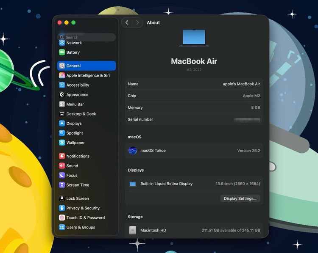Click the blurred serial number value
The height and width of the screenshot is (253, 318).
point(247,119)
